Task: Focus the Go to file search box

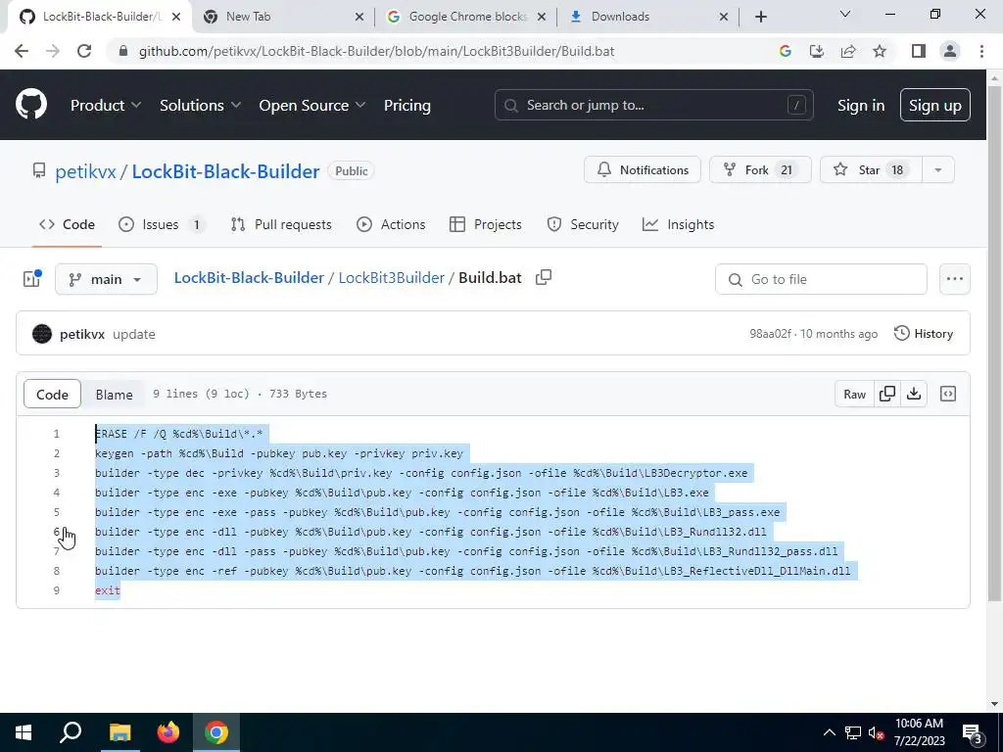Action: click(x=821, y=279)
